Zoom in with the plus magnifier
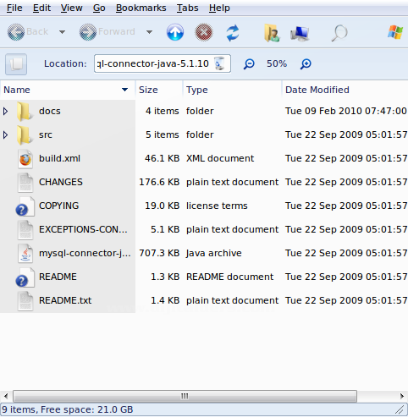Screen dimensions: 408x417 click(306, 64)
